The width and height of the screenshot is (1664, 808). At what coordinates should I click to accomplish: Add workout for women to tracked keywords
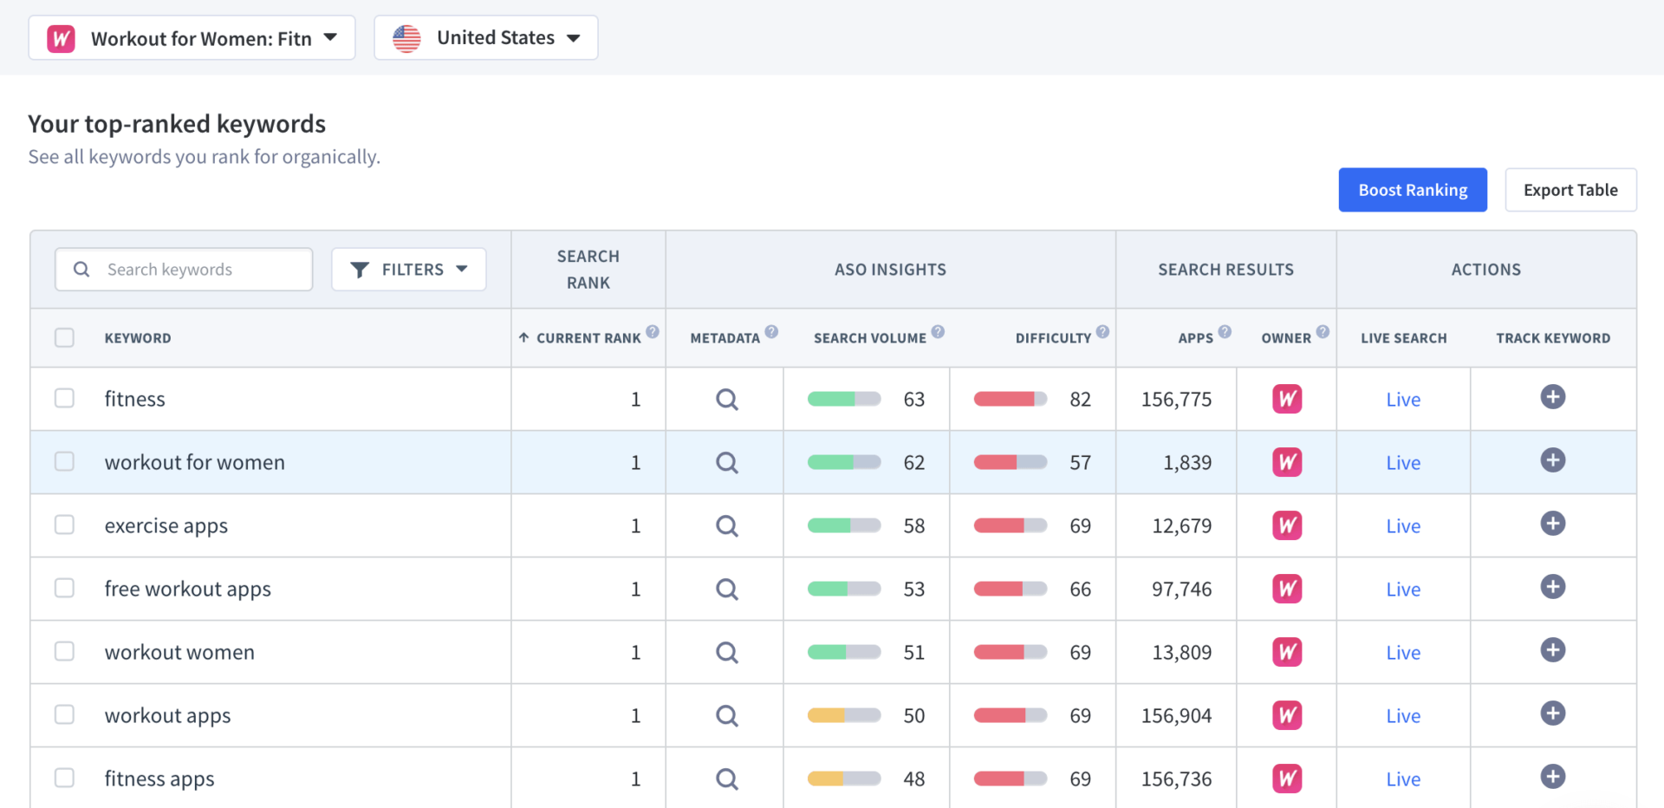click(x=1552, y=460)
